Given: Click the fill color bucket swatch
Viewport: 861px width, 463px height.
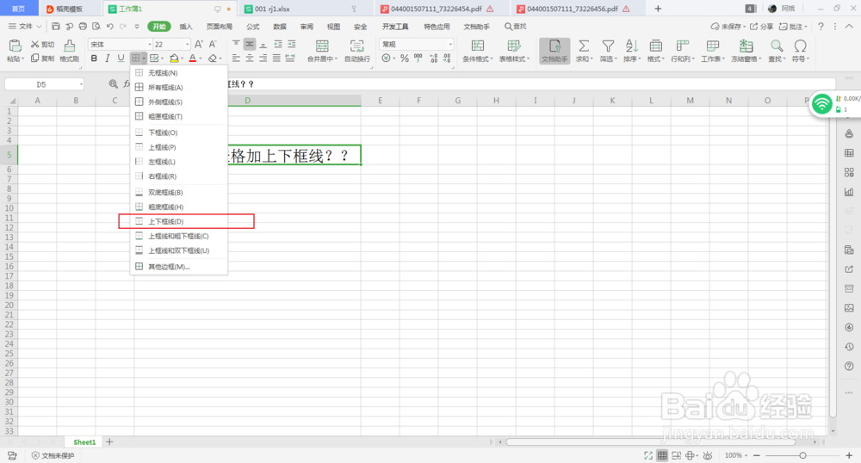Looking at the screenshot, I should (174, 59).
